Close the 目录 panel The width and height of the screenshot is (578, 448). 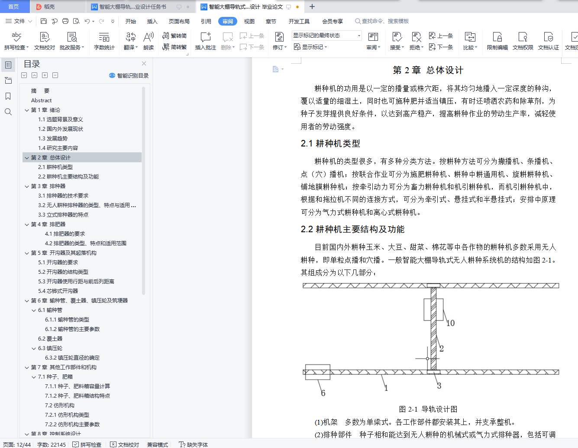point(144,64)
